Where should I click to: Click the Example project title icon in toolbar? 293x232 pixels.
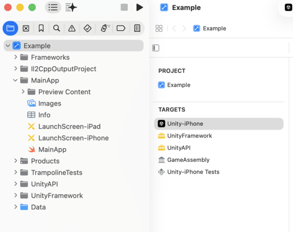[164, 7]
